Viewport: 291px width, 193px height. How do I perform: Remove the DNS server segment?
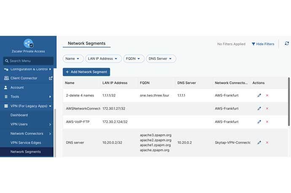267,143
